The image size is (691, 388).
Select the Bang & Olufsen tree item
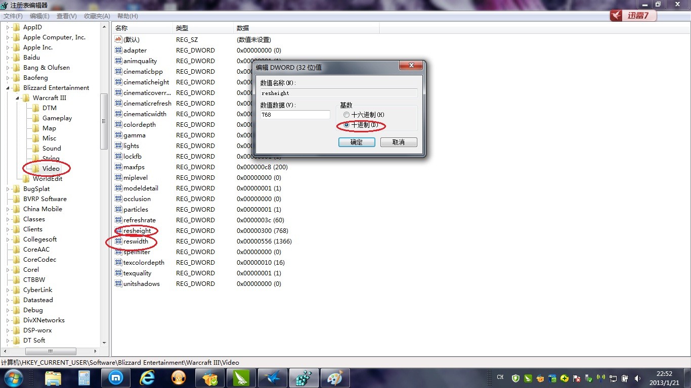point(46,67)
